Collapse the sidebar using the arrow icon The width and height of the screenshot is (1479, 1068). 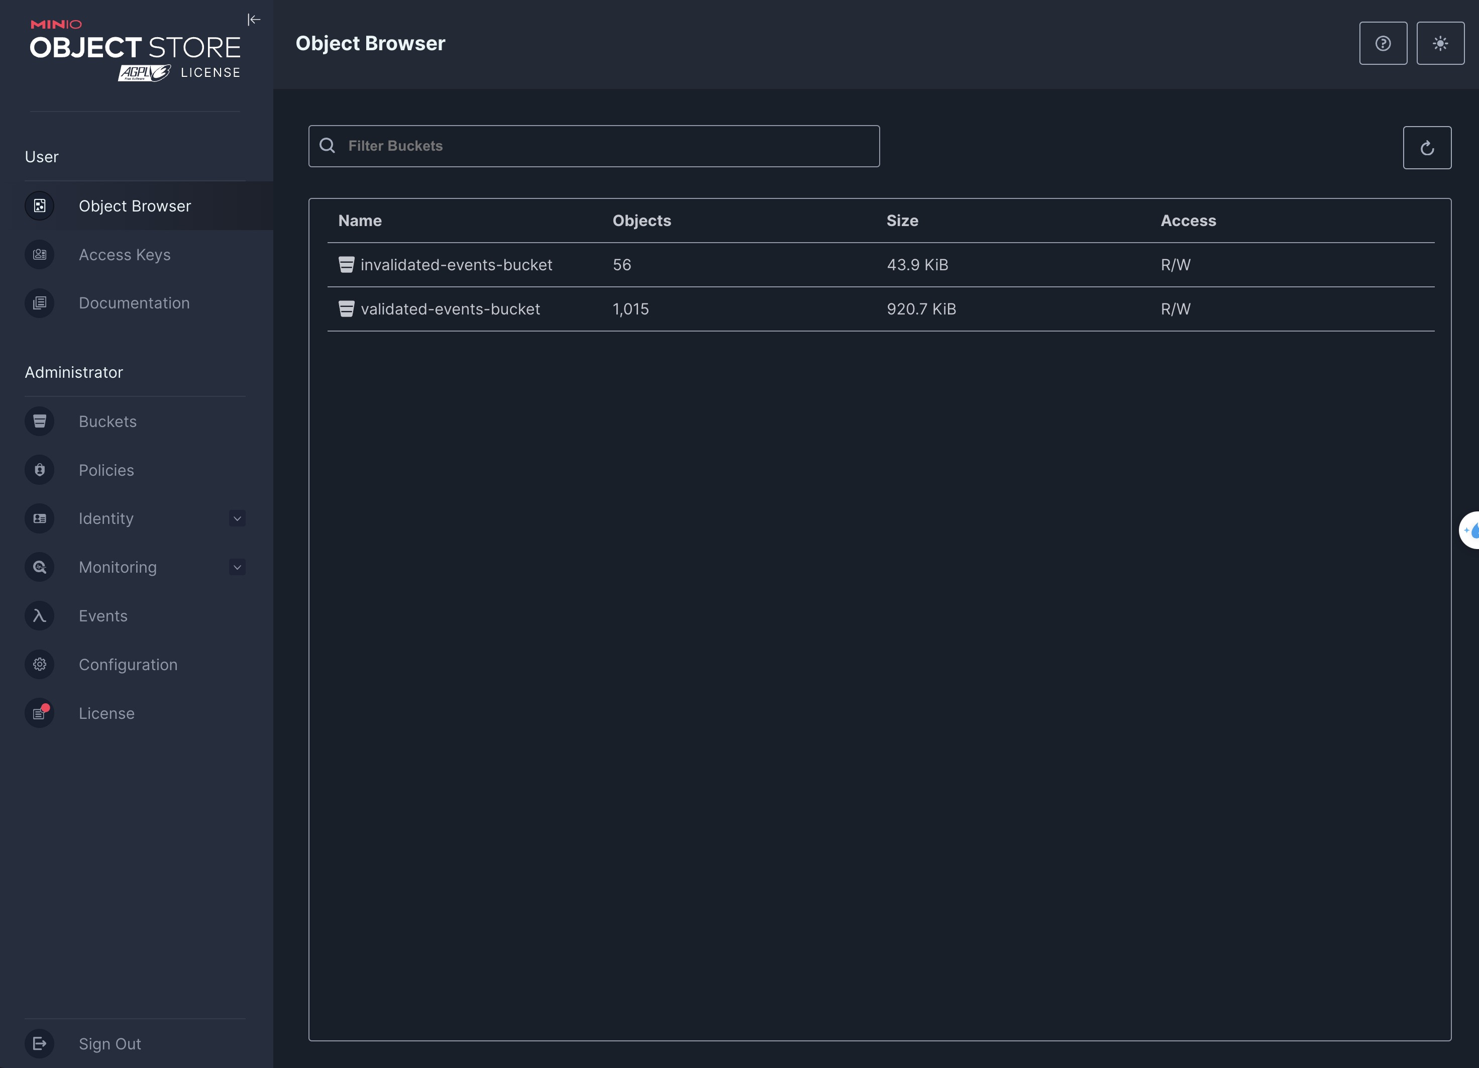[254, 20]
